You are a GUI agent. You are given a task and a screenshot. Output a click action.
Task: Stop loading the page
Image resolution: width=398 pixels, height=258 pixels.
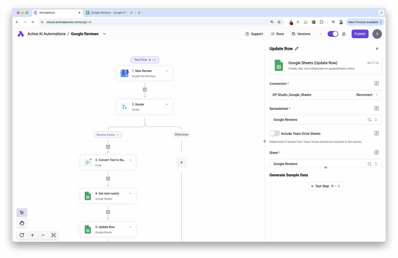[33, 22]
